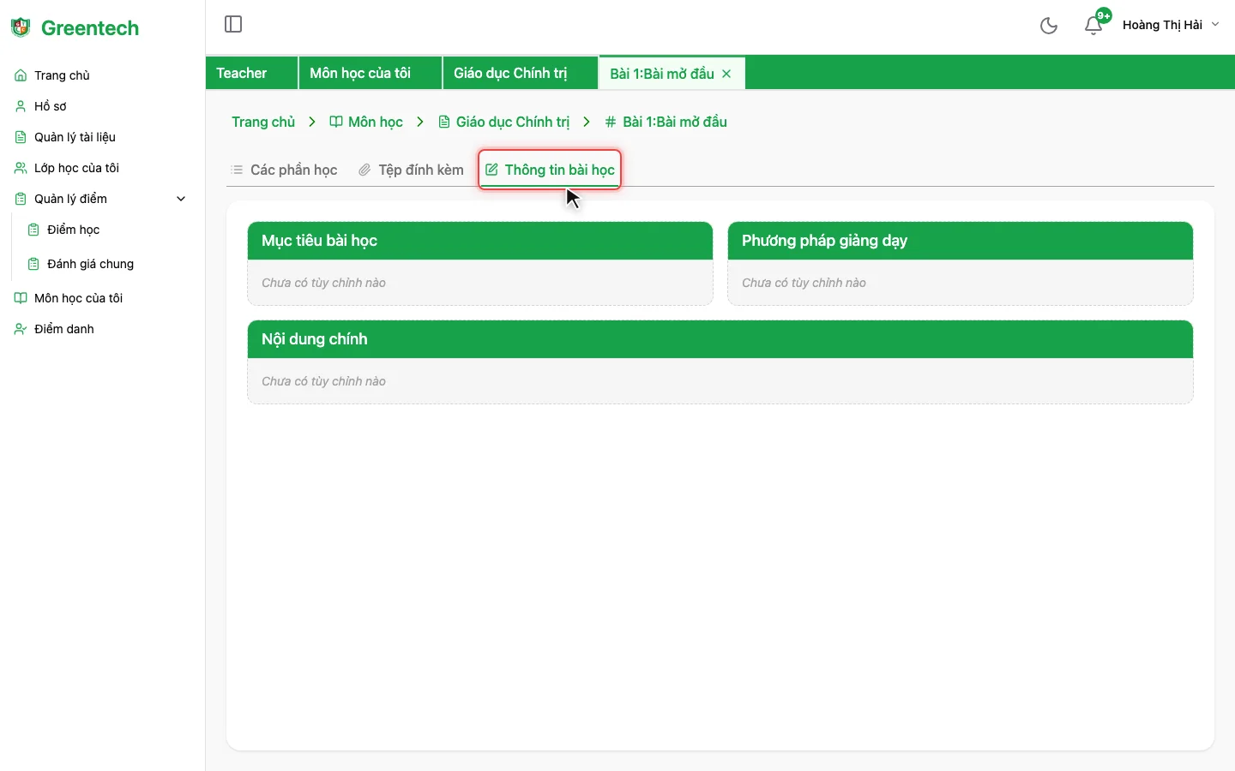Click the 9+ notification badge
1235x771 pixels.
[1104, 15]
